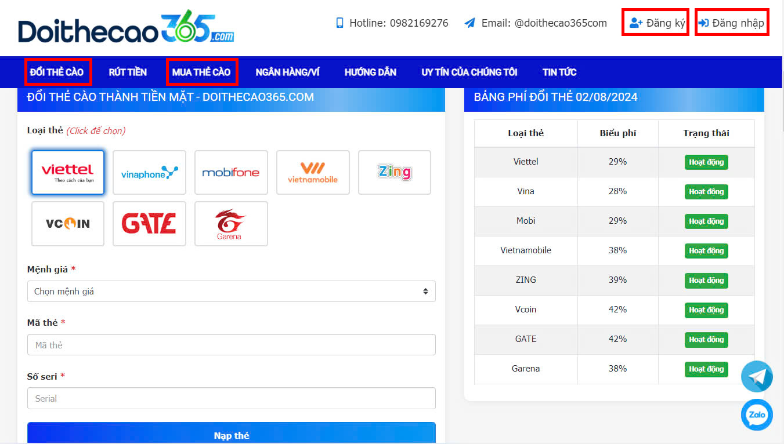Screen dimensions: 784x444
Task: Click the Đăng nhập arrow icon
Action: [x=703, y=23]
